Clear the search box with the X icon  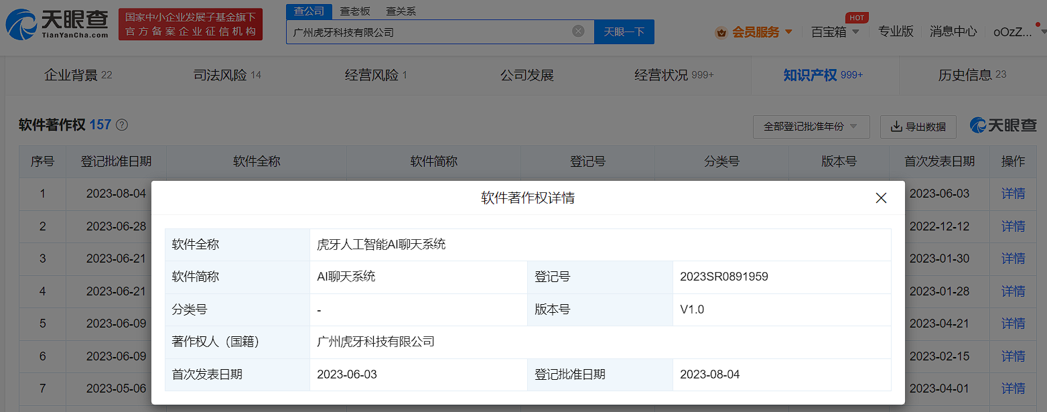click(x=578, y=31)
